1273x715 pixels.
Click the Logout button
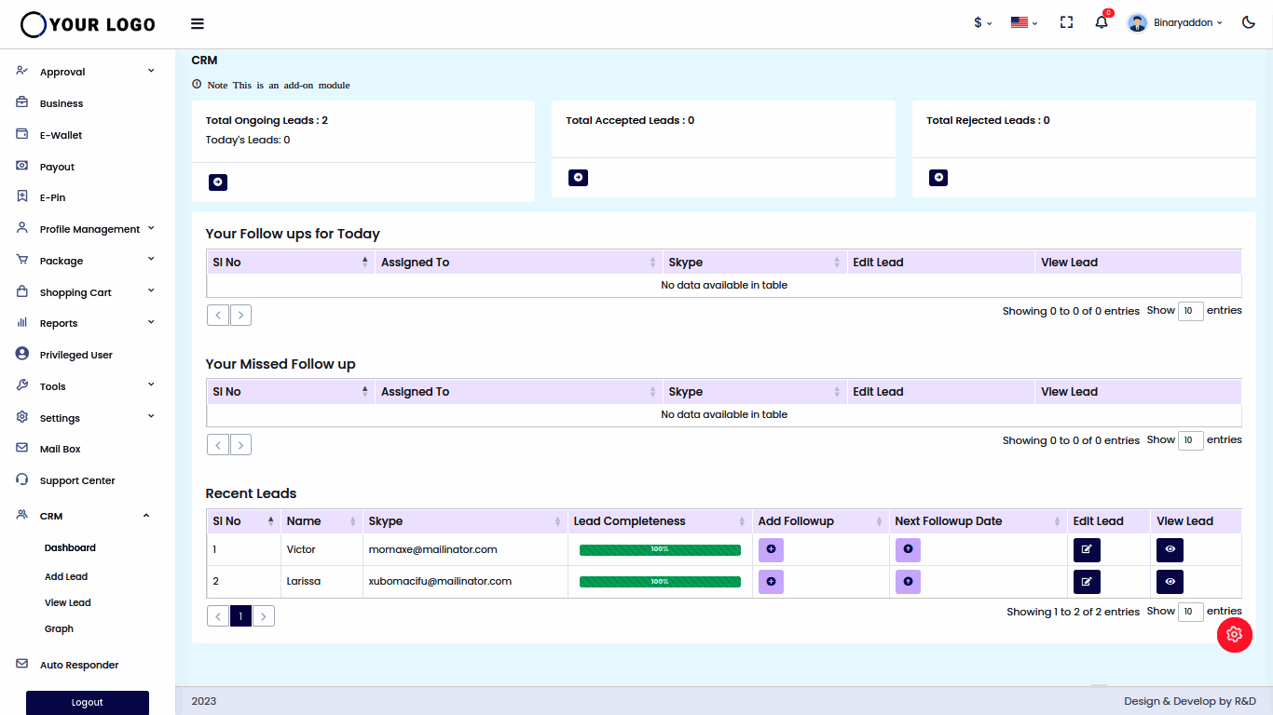coord(88,702)
